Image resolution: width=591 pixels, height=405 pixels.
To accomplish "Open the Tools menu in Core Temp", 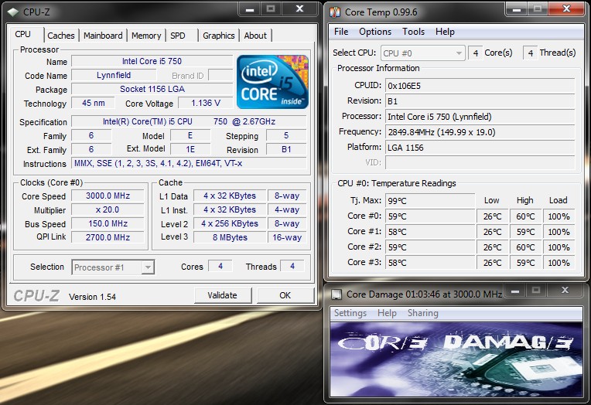I will point(413,32).
